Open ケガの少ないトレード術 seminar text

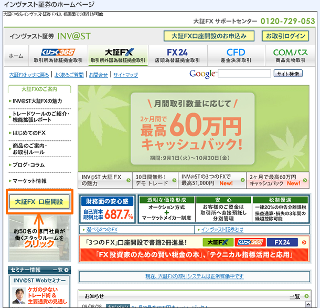click(x=47, y=295)
